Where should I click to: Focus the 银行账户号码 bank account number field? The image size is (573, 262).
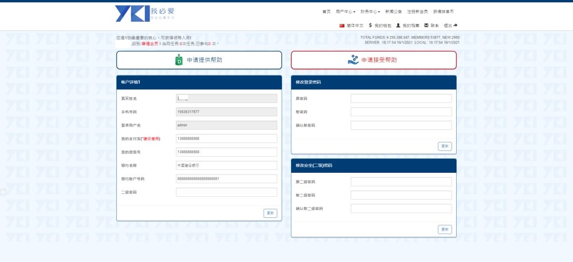click(x=226, y=179)
